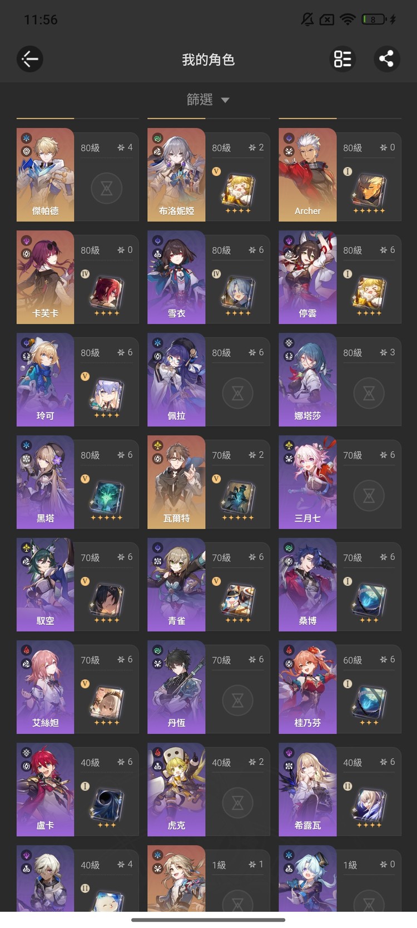Open the 布洛妮婭 character portrait
Image resolution: width=417 pixels, height=928 pixels.
tap(176, 175)
